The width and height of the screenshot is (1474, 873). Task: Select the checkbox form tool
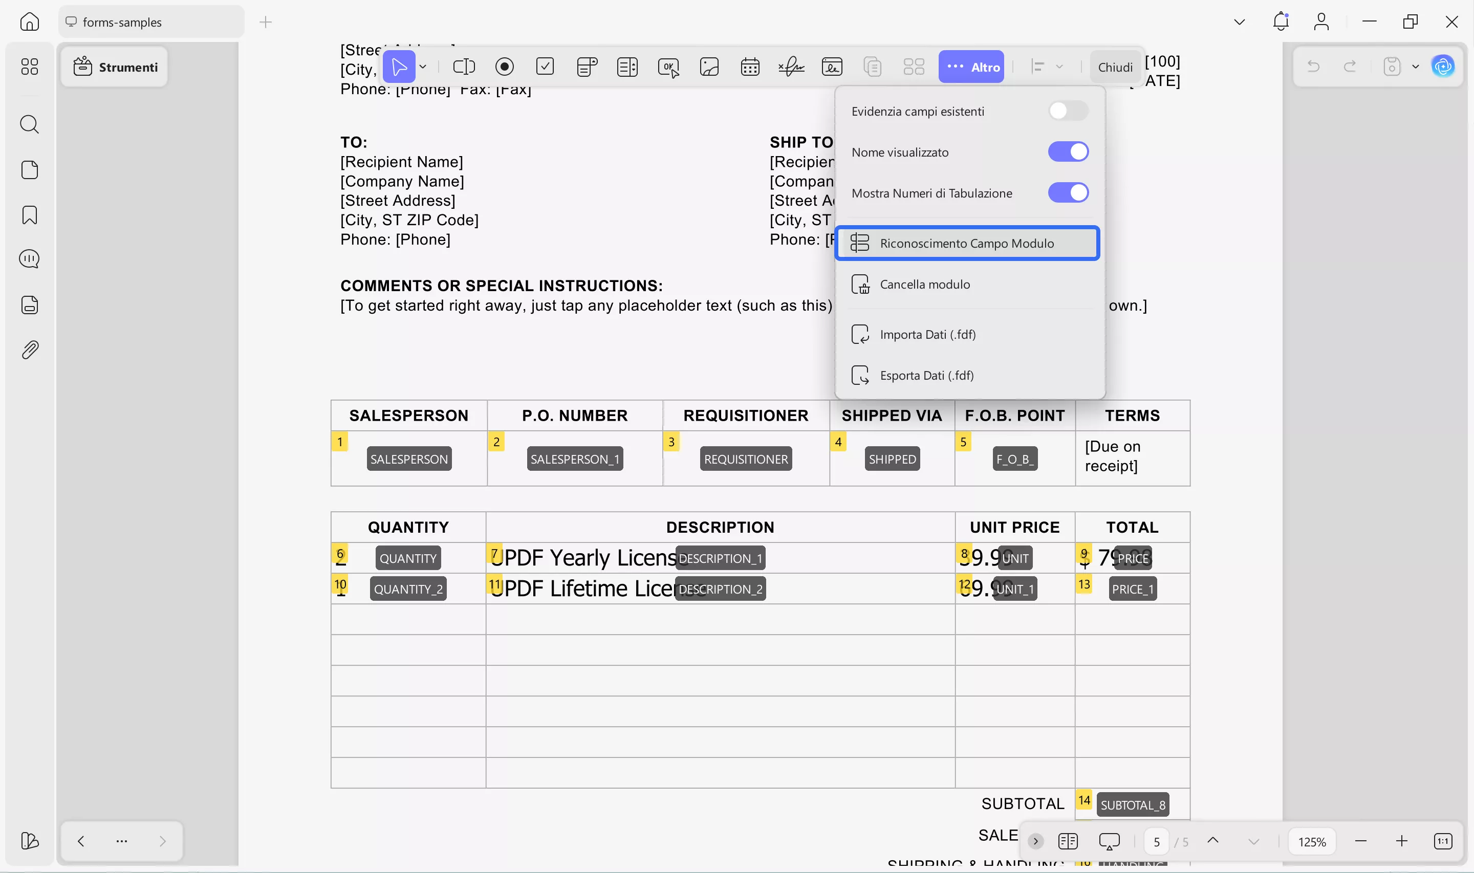click(545, 67)
